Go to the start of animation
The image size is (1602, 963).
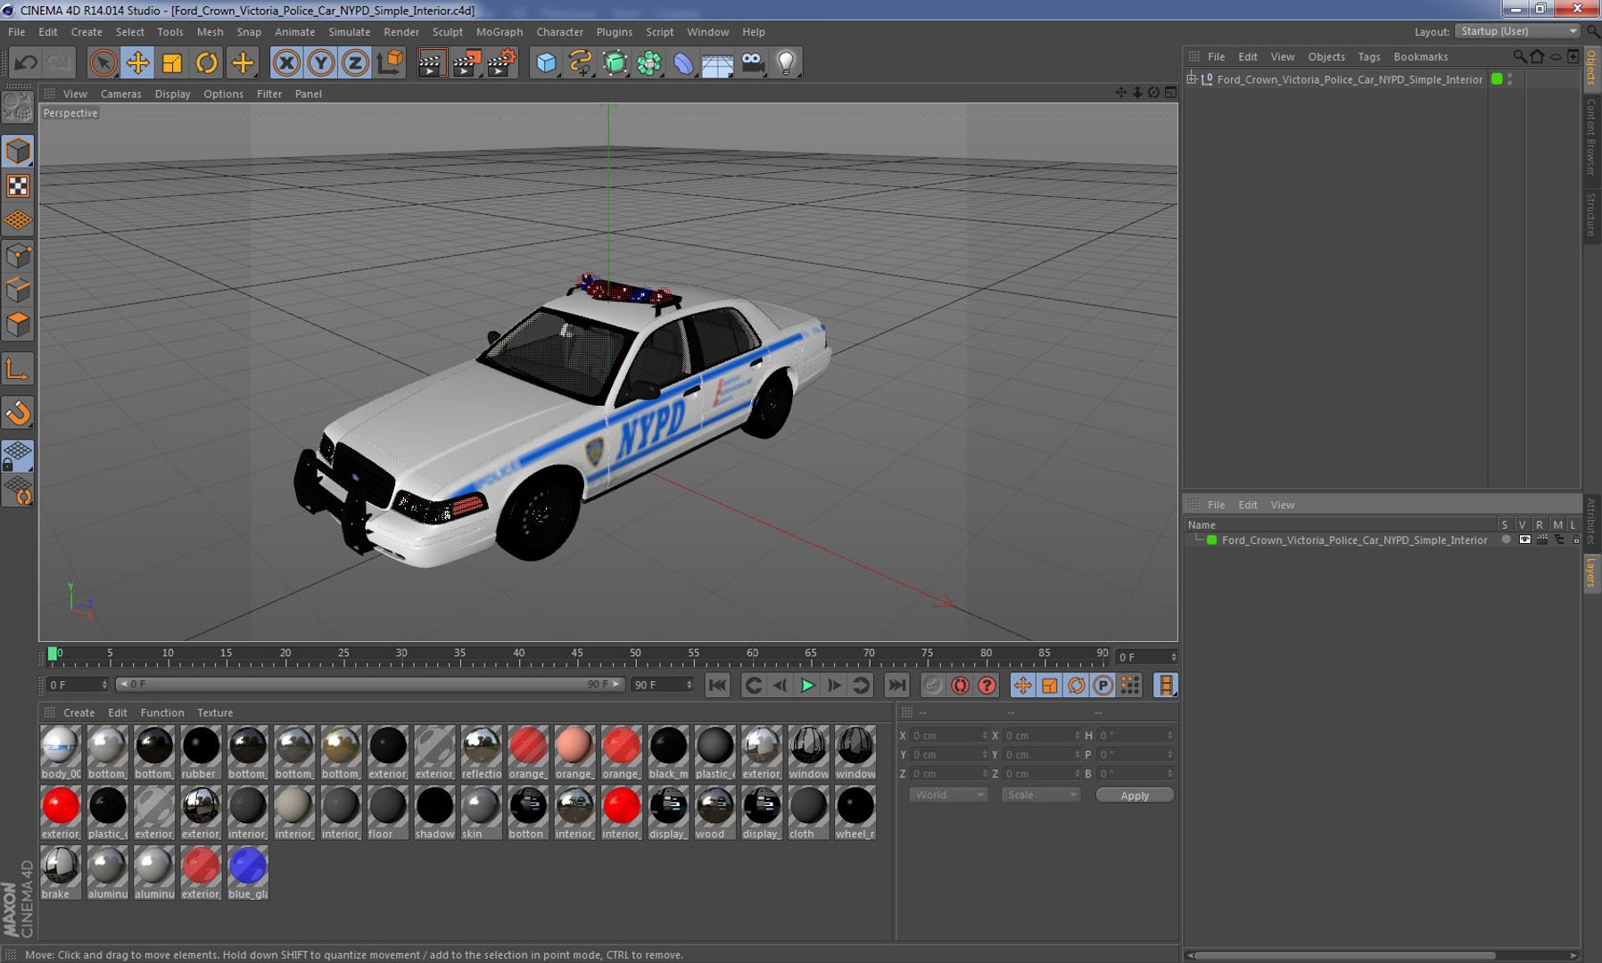tap(716, 685)
